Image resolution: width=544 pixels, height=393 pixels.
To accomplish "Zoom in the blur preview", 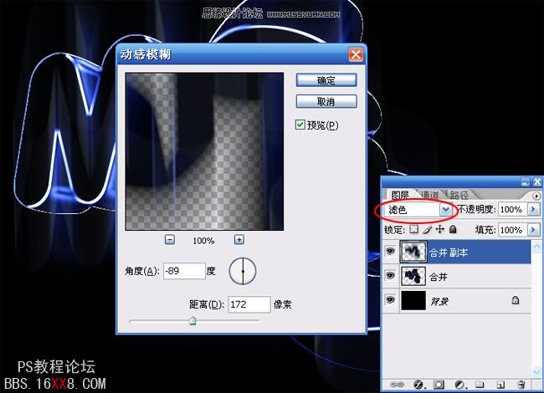I will tap(239, 239).
